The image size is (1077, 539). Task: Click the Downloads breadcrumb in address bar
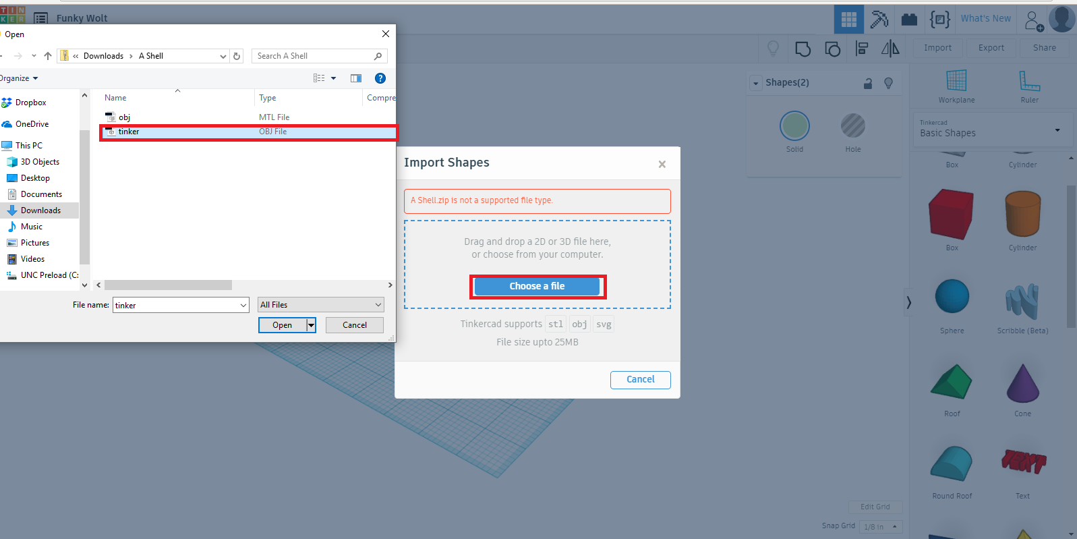(x=103, y=56)
